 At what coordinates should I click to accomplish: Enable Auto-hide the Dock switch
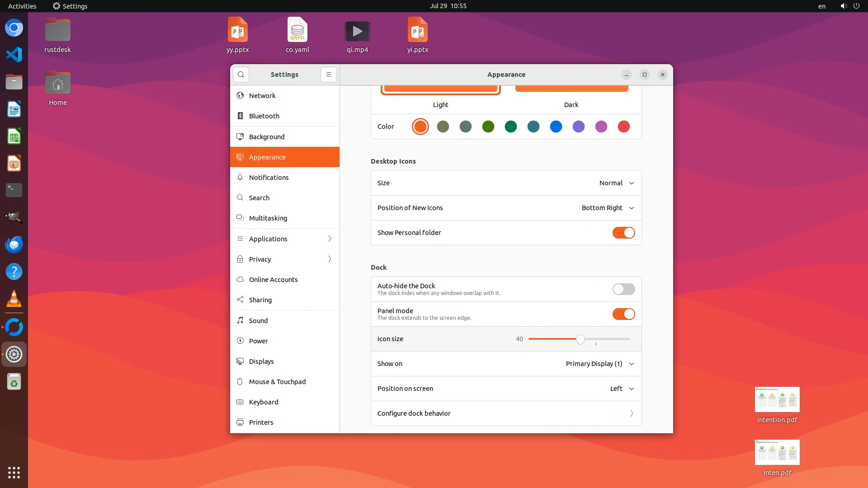click(x=623, y=289)
